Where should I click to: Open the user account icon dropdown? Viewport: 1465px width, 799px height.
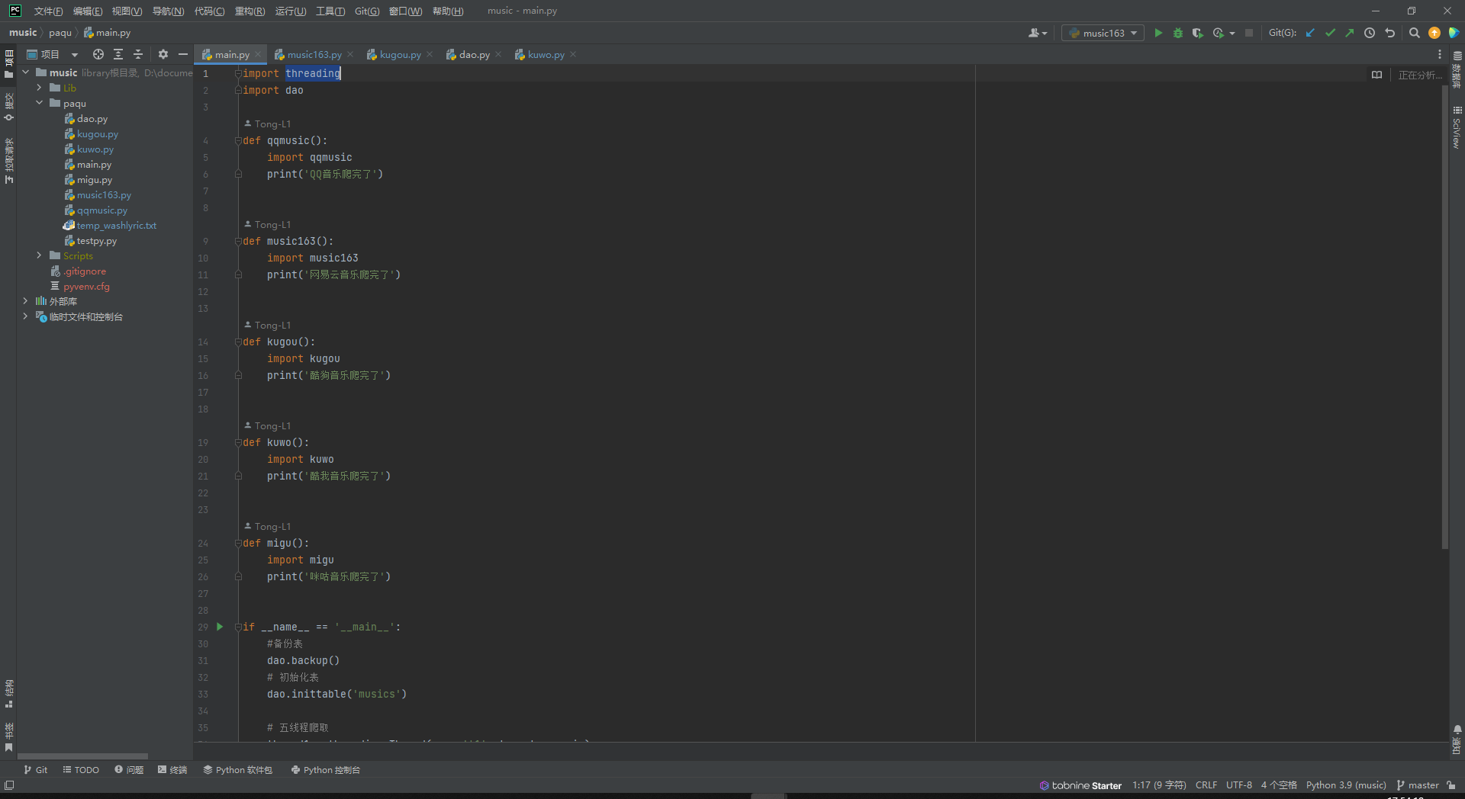[x=1038, y=33]
